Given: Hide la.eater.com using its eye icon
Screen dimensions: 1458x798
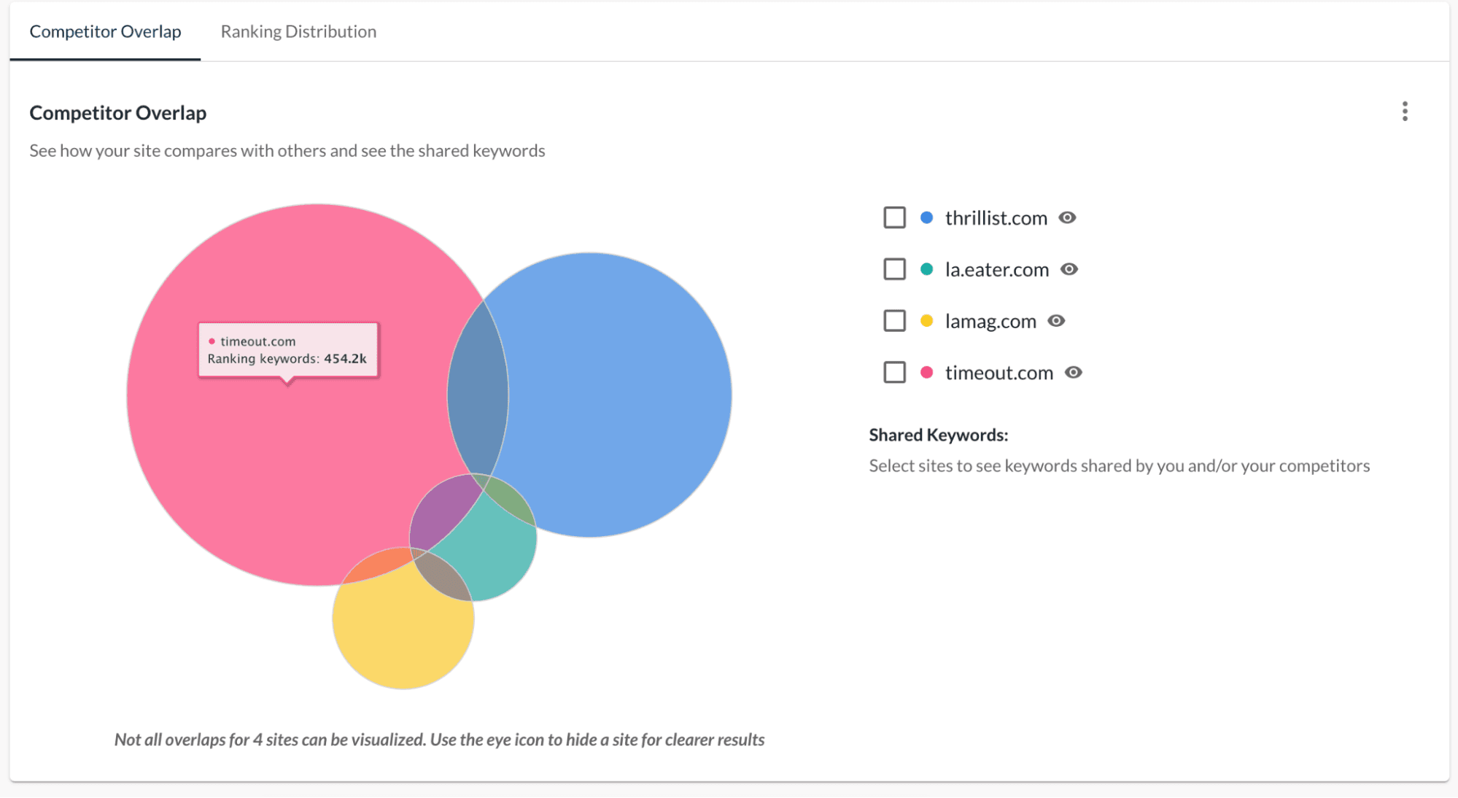Looking at the screenshot, I should [x=1069, y=268].
